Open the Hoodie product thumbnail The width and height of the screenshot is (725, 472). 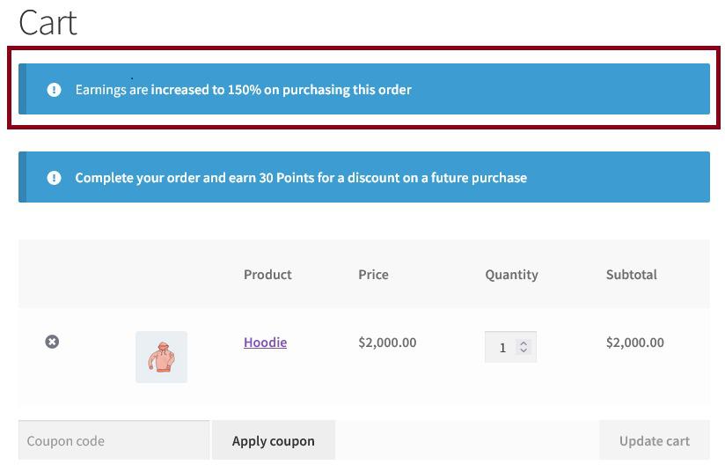click(161, 357)
